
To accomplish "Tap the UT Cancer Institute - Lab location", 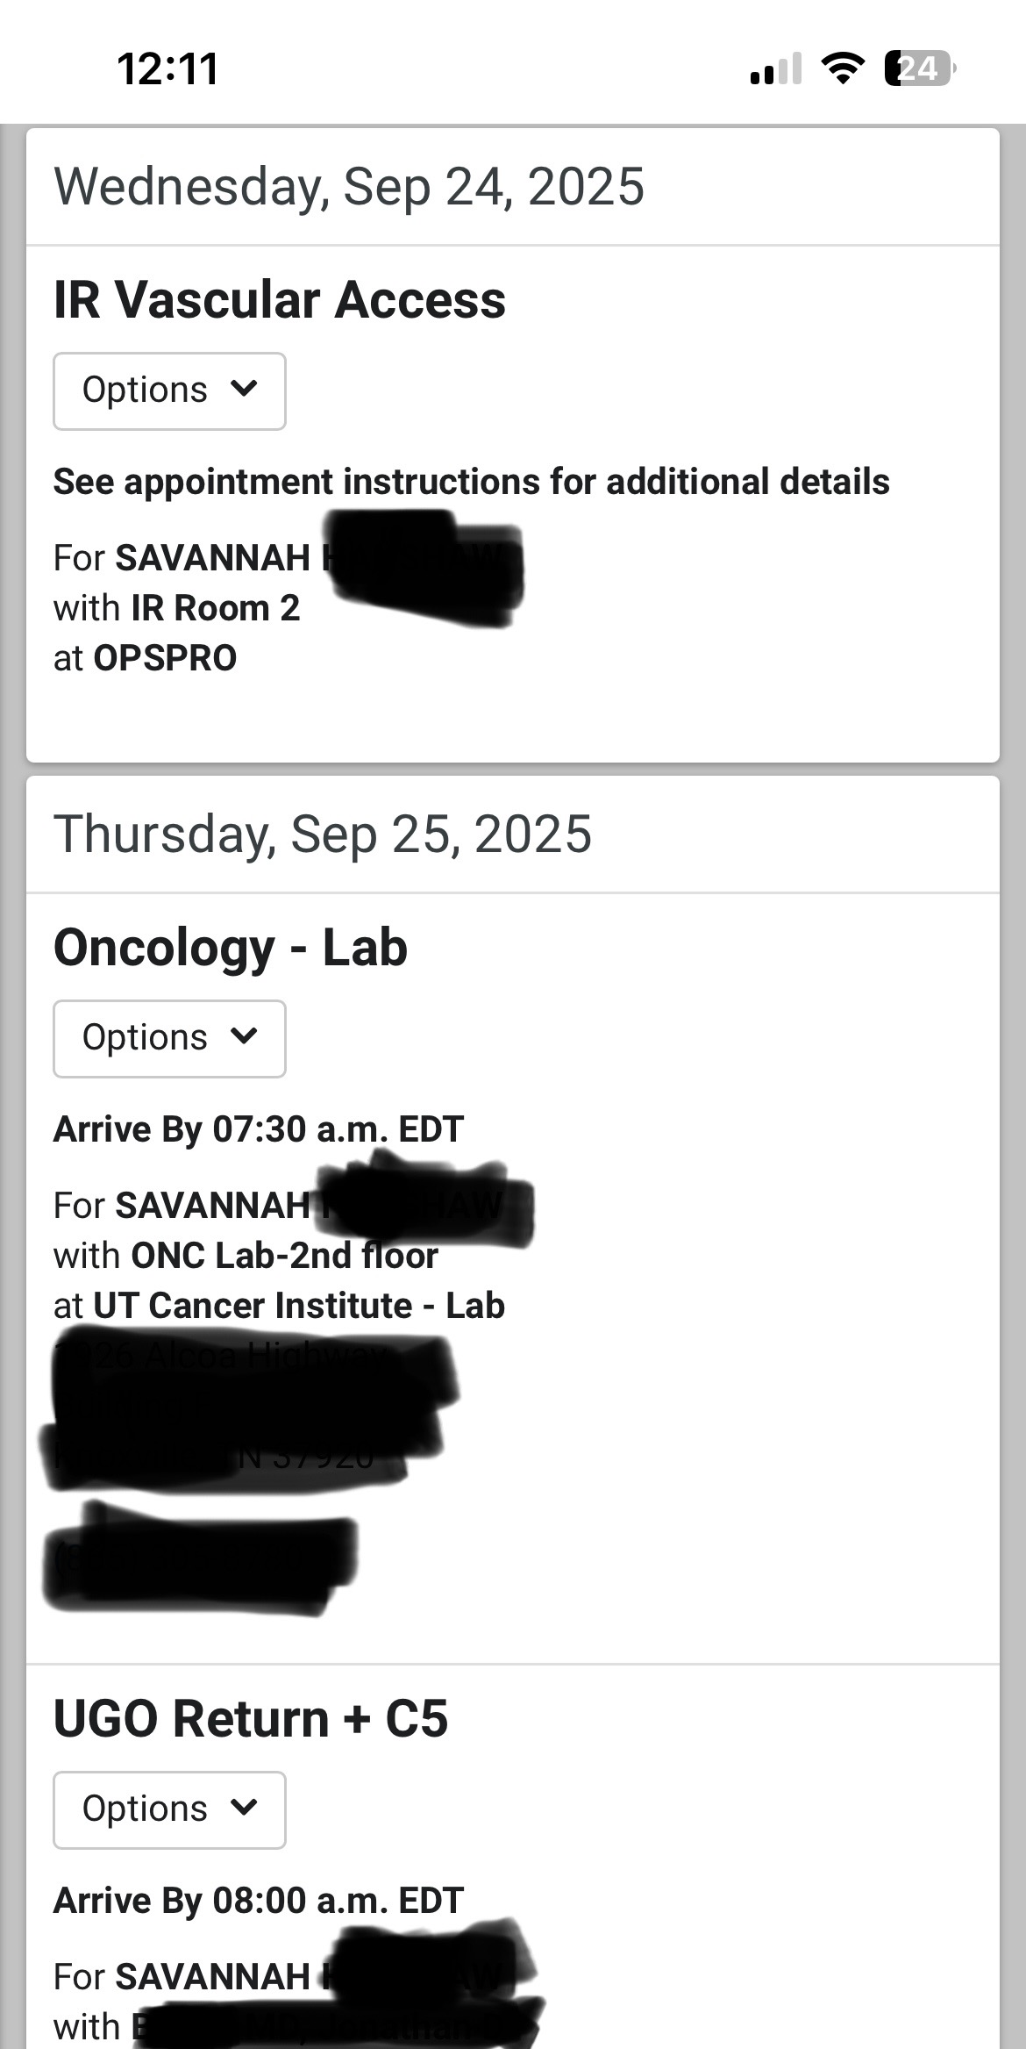I will tap(299, 1306).
